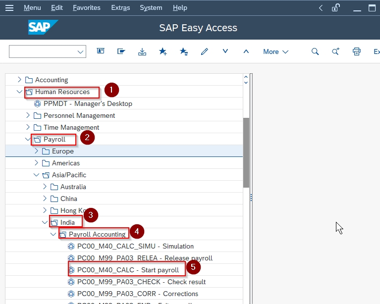380x304 pixels.
Task: Expand the Time Management node
Action: point(28,127)
